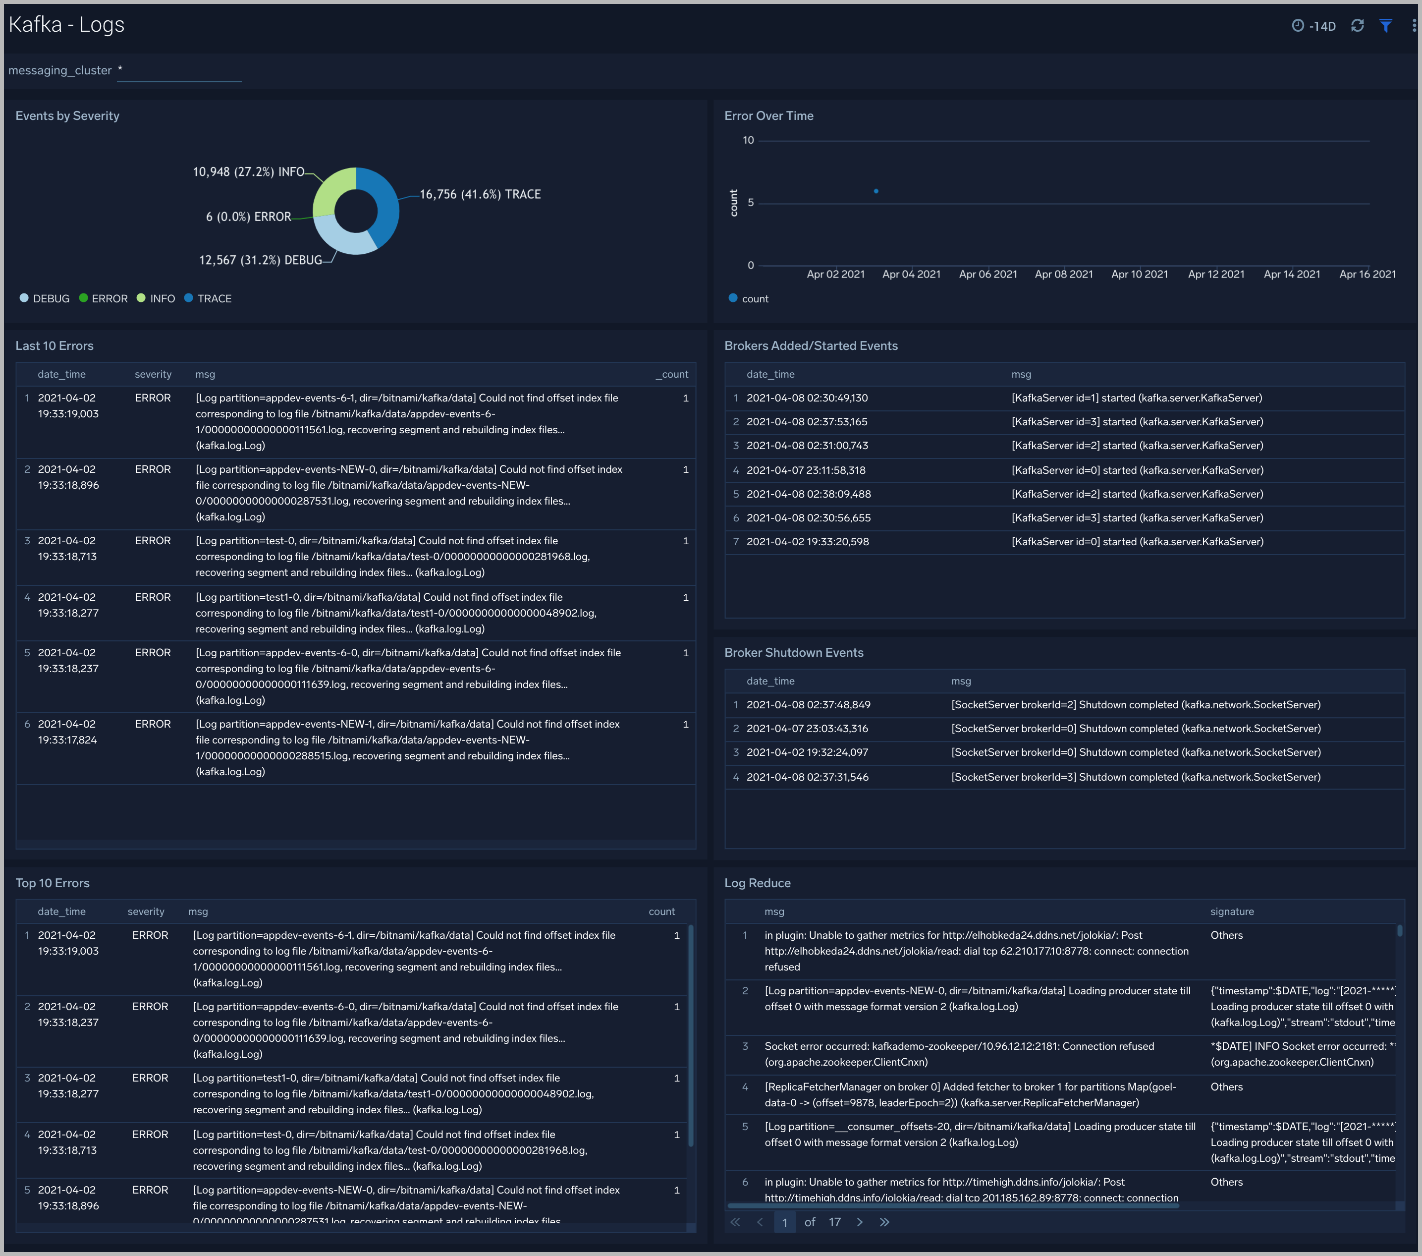
Task: Click the calendar icon near Apr 02 2021
Action: click(x=1301, y=21)
